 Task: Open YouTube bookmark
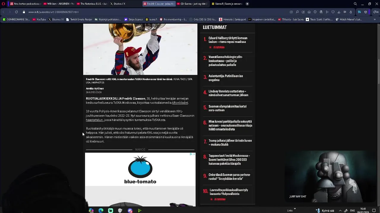(x=39, y=20)
